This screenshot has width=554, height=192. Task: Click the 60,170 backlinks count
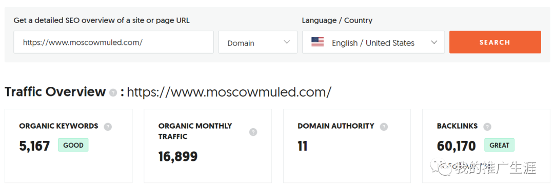457,146
